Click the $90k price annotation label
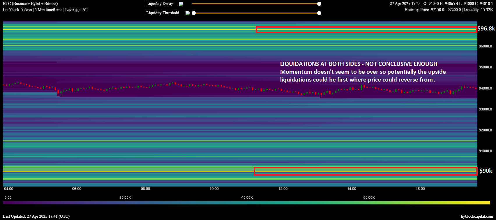The image size is (496, 220). pyautogui.click(x=486, y=171)
